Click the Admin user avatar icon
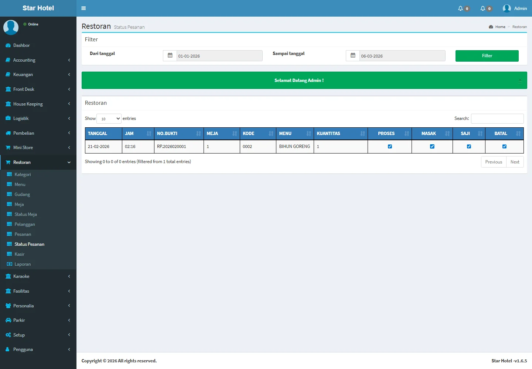 (x=507, y=8)
